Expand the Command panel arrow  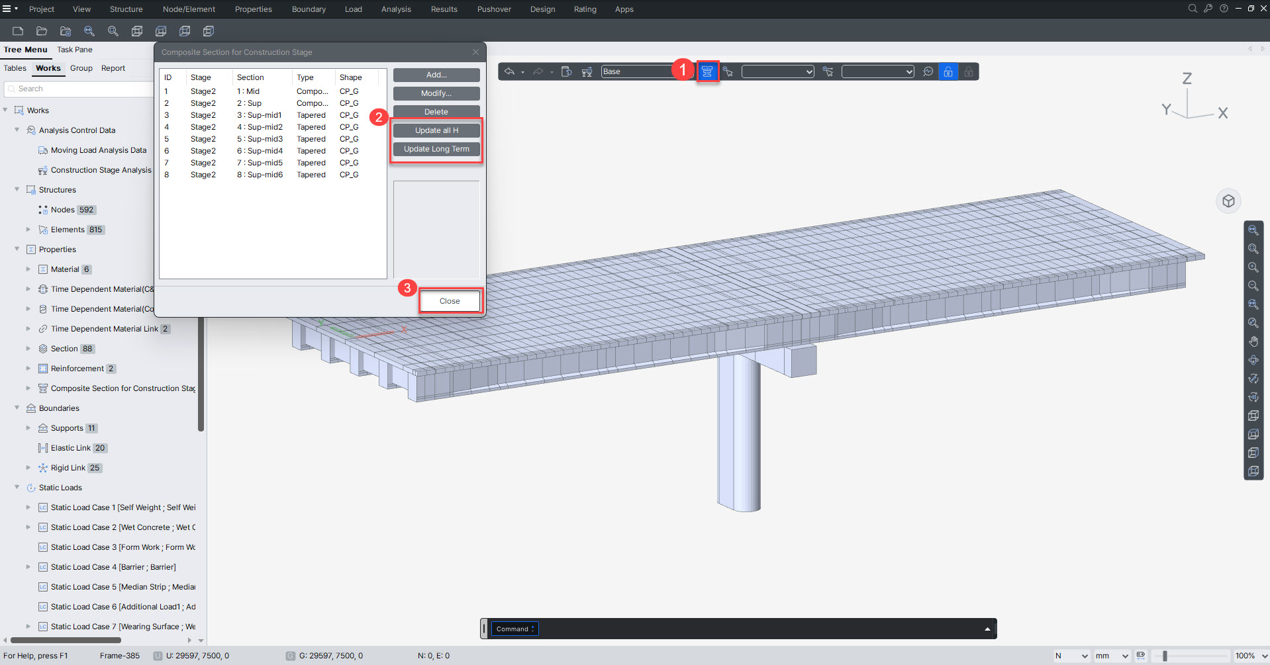(x=987, y=629)
